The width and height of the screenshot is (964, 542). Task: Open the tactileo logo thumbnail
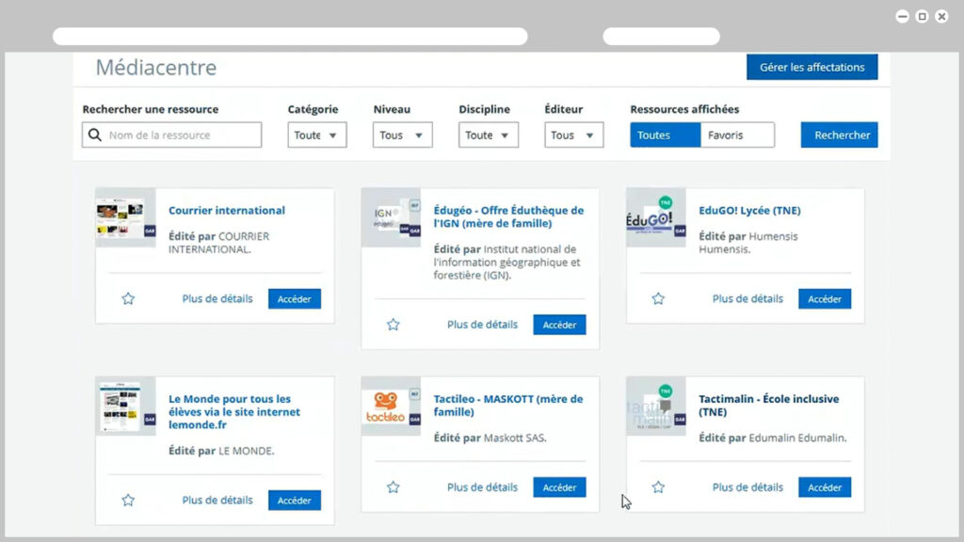click(x=391, y=406)
